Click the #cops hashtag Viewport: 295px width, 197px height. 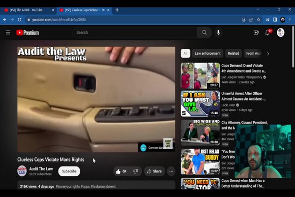(85, 187)
